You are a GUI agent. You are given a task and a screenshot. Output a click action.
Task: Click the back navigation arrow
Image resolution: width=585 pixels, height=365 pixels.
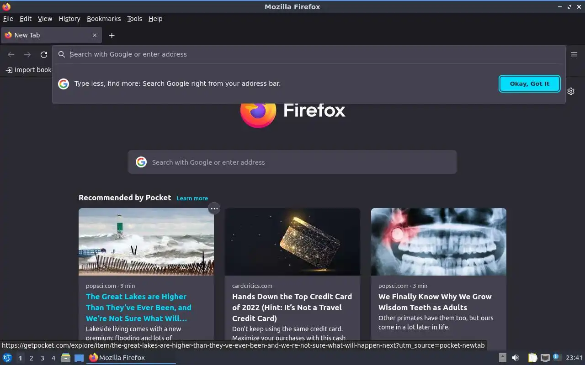(11, 54)
